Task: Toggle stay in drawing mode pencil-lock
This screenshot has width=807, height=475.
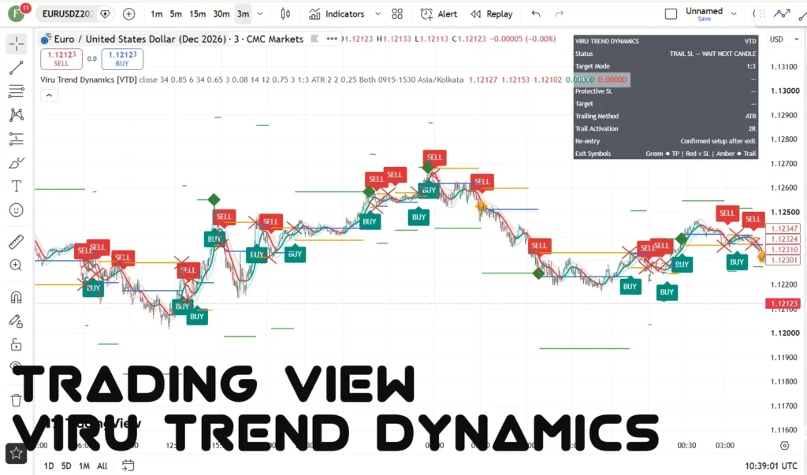Action: [17, 321]
